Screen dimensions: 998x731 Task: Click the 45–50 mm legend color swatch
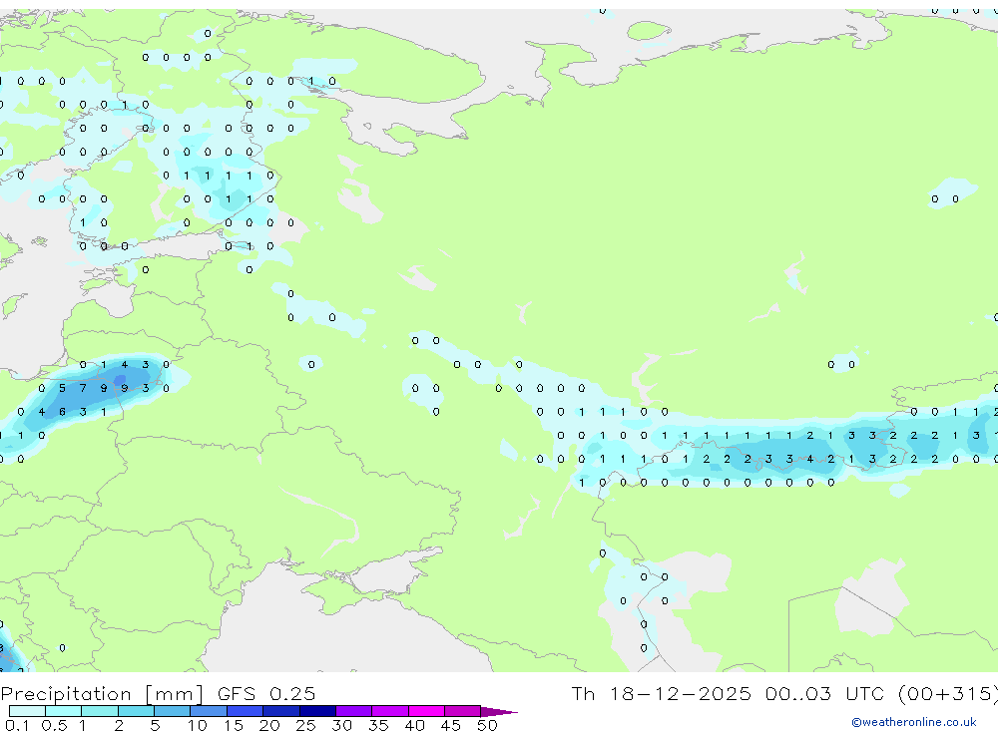(x=463, y=711)
